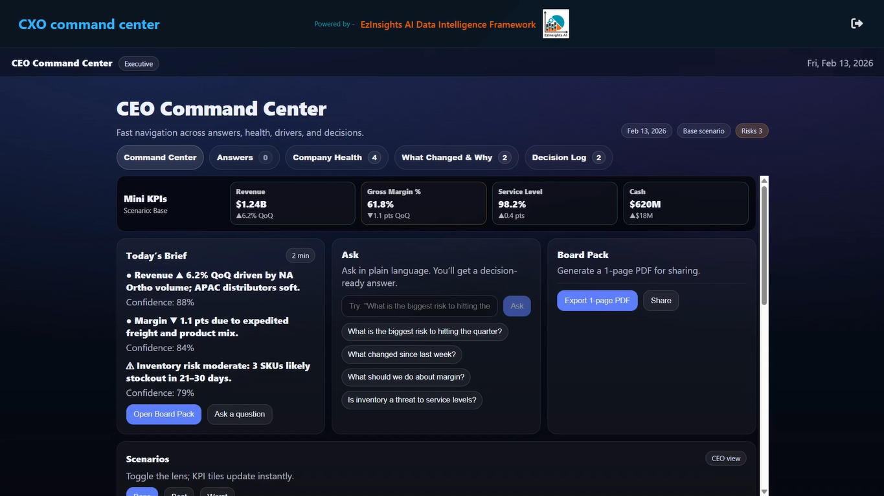Screen dimensions: 884x496
Task: Click the scrollbar down arrow
Action: pyautogui.click(x=764, y=491)
